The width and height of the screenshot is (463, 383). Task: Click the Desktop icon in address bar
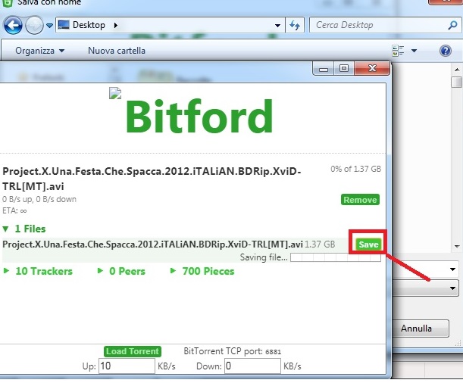pyautogui.click(x=64, y=25)
